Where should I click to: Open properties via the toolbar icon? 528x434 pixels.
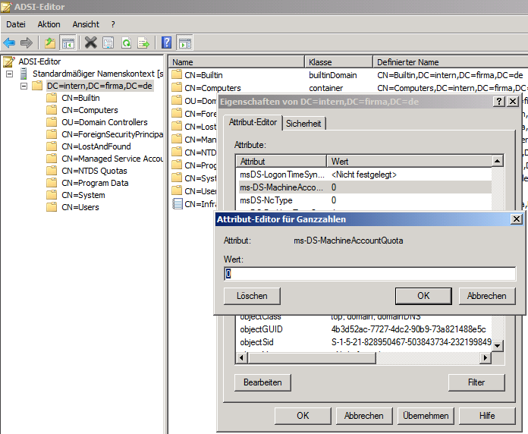108,42
